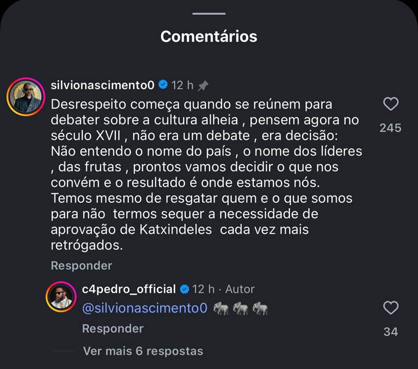
Task: Open c4pedro_official's profile picture
Action: pyautogui.click(x=61, y=297)
